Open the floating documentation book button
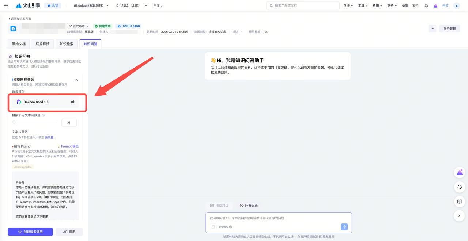Screen dimensions: 468x241 click(460, 201)
